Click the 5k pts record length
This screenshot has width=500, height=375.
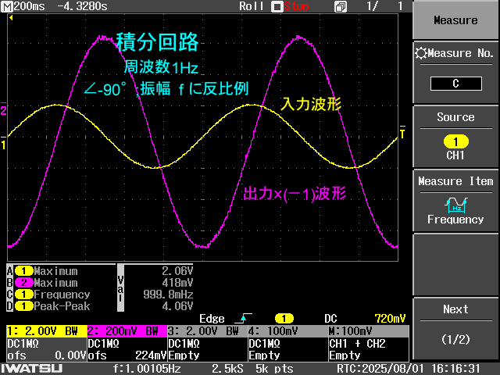pyautogui.click(x=274, y=369)
